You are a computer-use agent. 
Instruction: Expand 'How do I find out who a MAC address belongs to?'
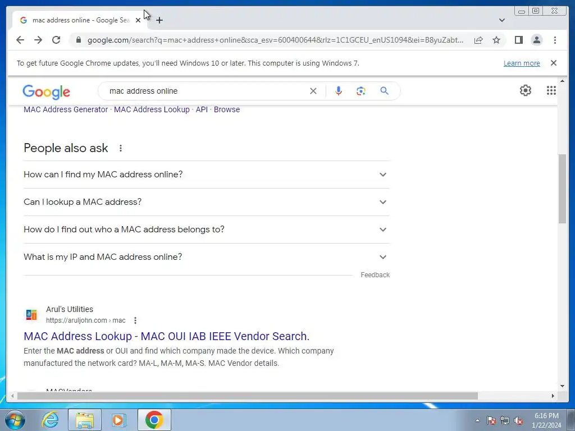pyautogui.click(x=206, y=230)
